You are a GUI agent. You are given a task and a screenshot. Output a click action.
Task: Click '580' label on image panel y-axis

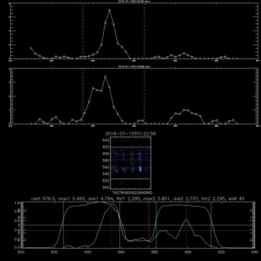click(x=106, y=161)
